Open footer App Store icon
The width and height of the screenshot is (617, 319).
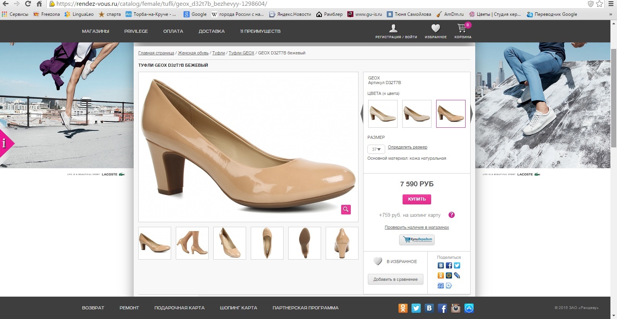click(x=469, y=308)
